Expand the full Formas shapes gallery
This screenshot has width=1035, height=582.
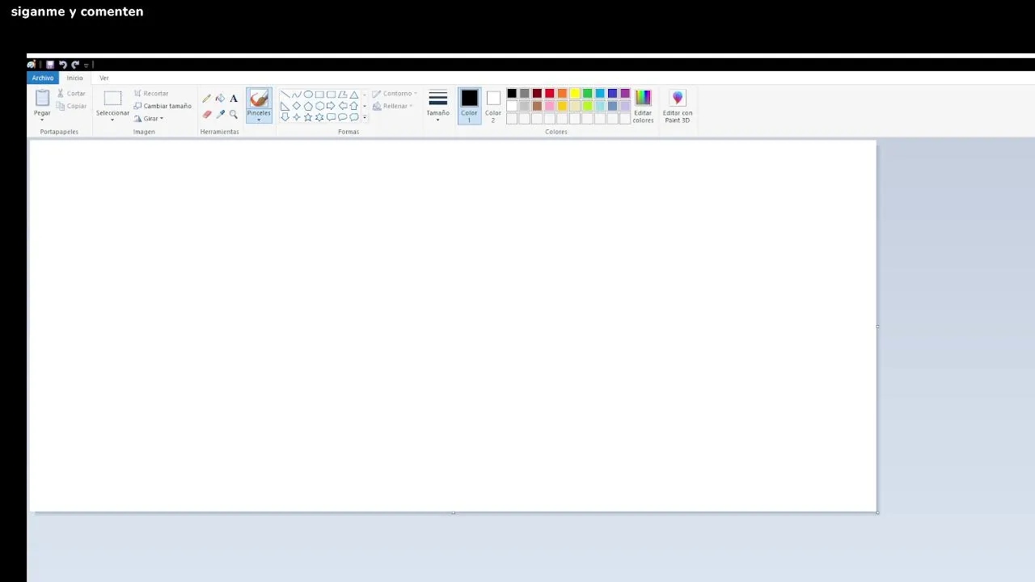pos(365,117)
